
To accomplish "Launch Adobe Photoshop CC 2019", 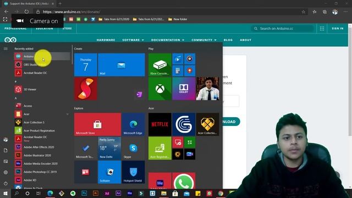I will pyautogui.click(x=42, y=172).
